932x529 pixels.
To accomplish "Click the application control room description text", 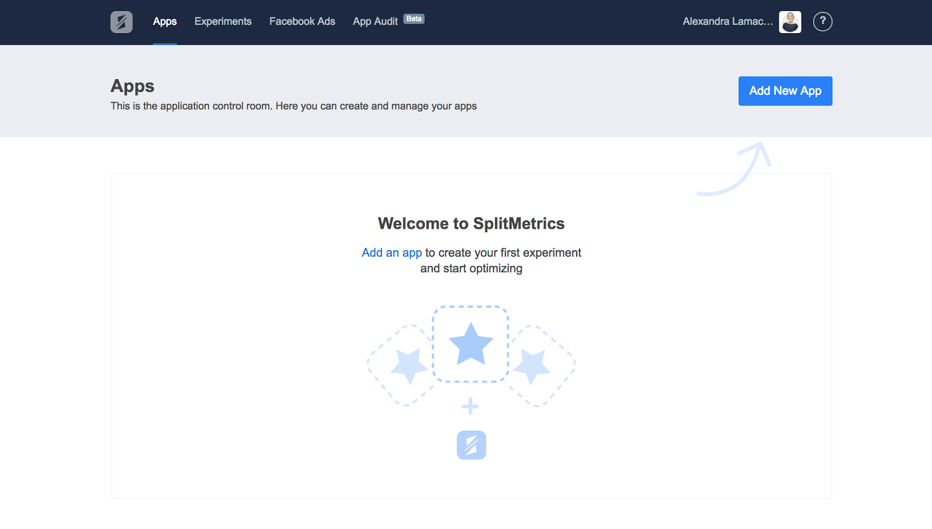I will (x=294, y=106).
